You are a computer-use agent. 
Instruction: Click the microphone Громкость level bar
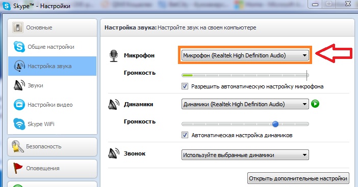245,75
